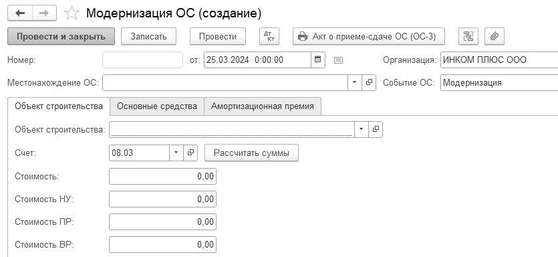Show Дт/Кт postings of the document

269,36
